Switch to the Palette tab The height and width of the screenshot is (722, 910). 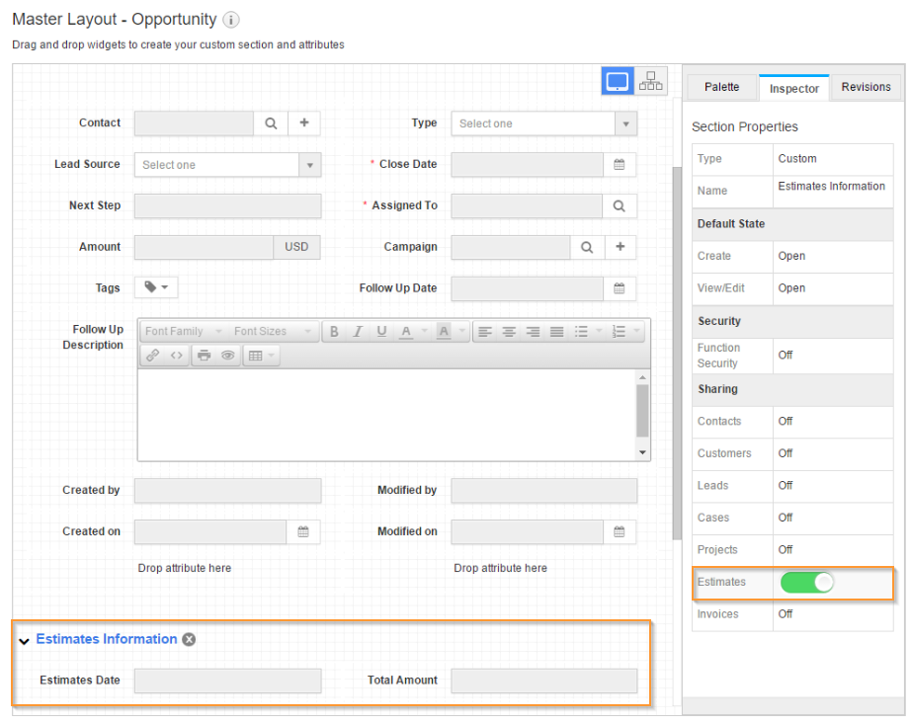coord(721,87)
